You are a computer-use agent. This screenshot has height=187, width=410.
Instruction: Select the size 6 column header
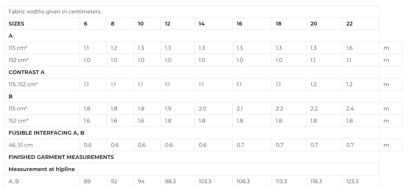click(x=93, y=24)
